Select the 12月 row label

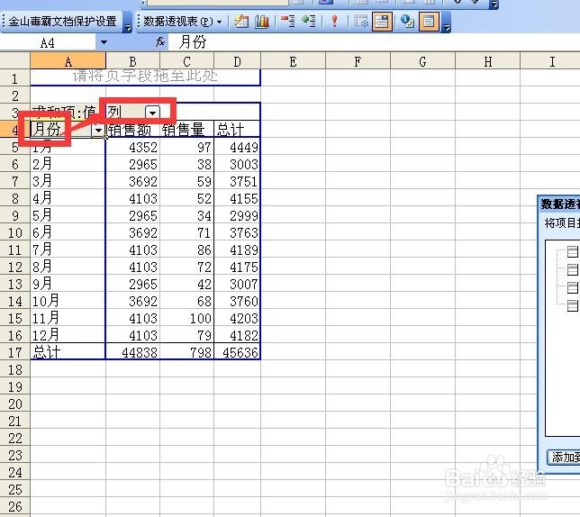click(68, 335)
